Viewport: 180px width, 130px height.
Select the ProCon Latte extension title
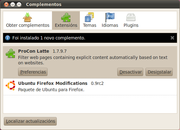[x=34, y=51]
